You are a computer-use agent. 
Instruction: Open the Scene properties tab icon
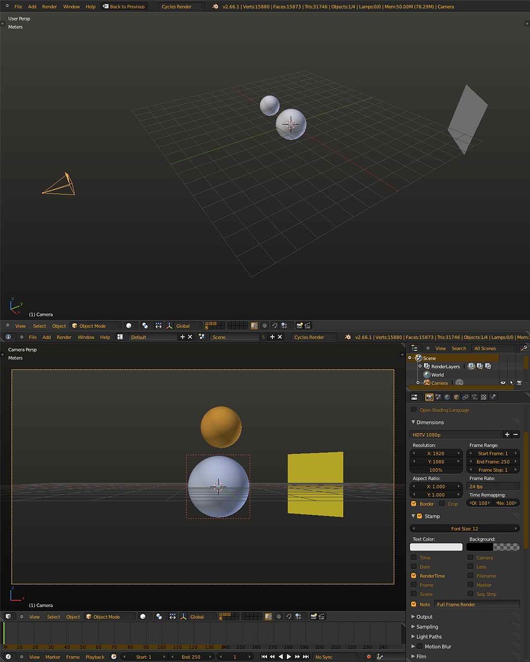[x=439, y=397]
